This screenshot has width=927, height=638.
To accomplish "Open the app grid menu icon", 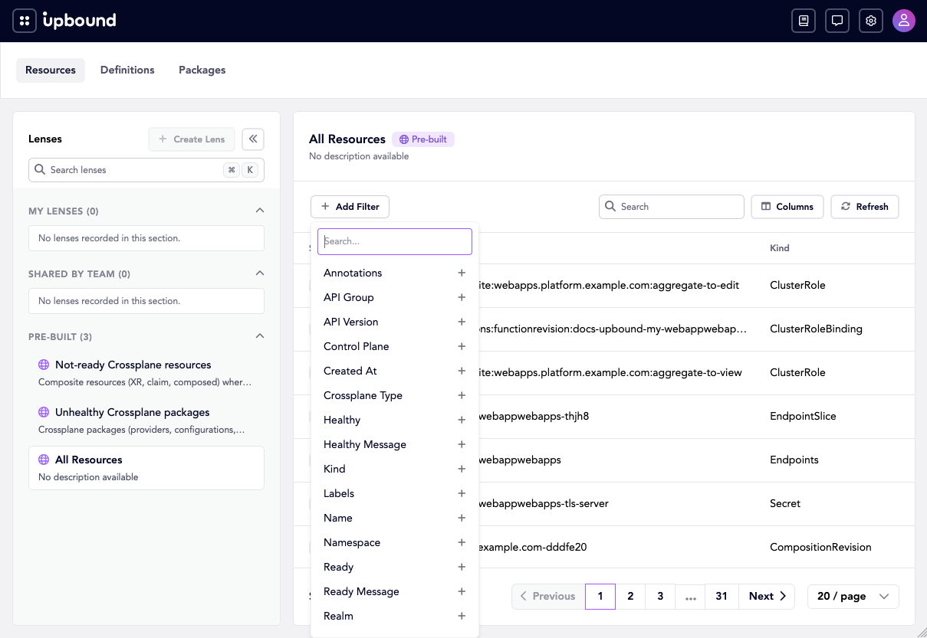I will 25,21.
